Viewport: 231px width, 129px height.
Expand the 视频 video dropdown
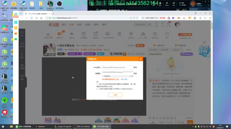click(x=88, y=25)
